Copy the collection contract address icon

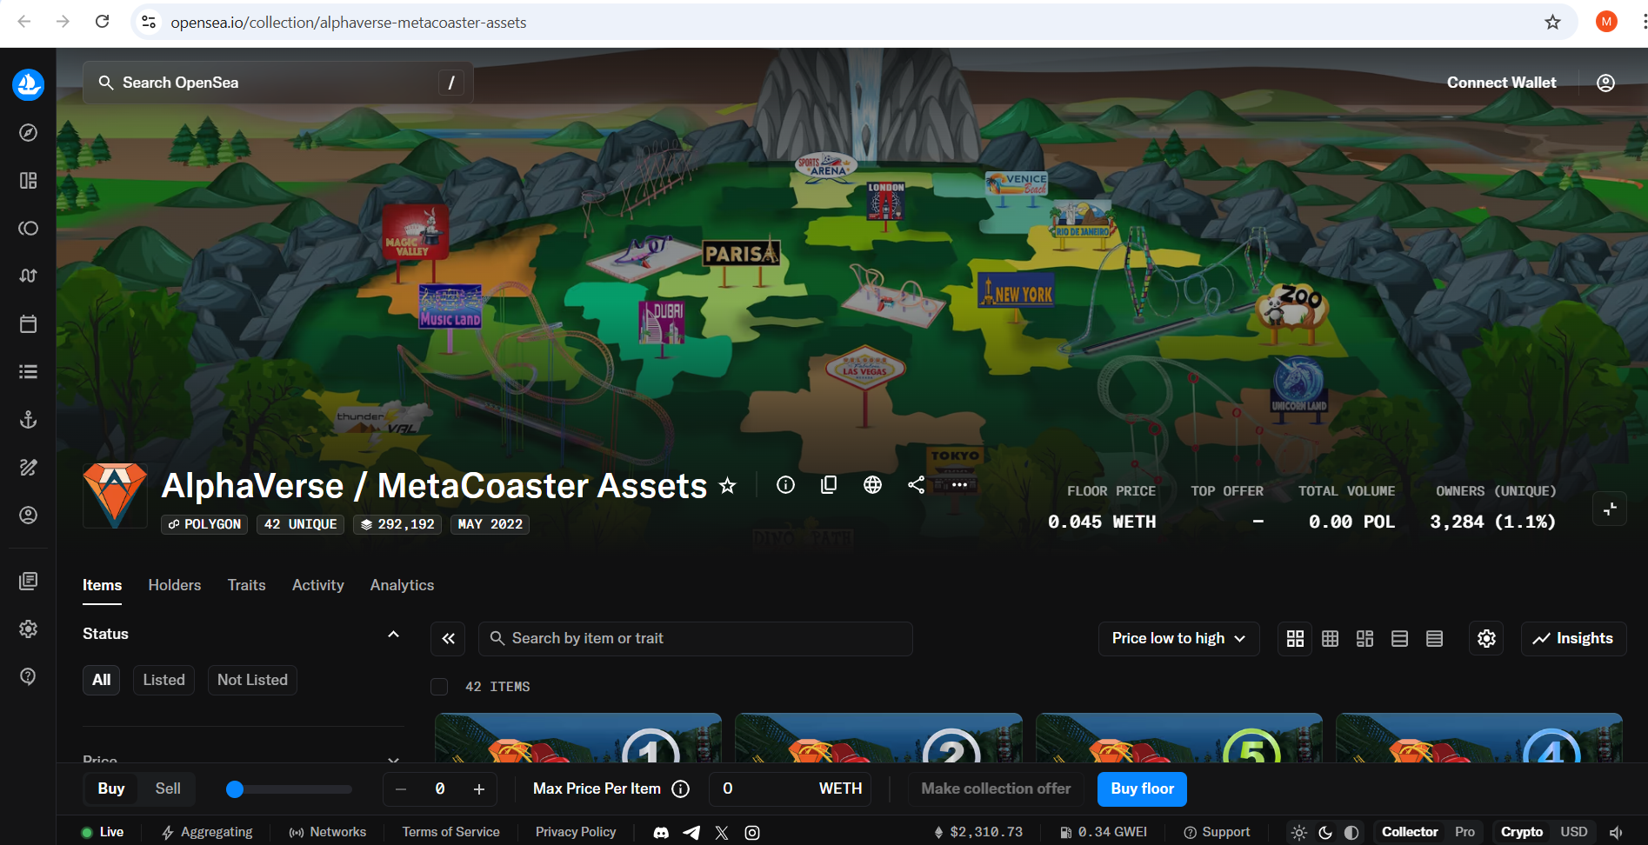pos(829,485)
